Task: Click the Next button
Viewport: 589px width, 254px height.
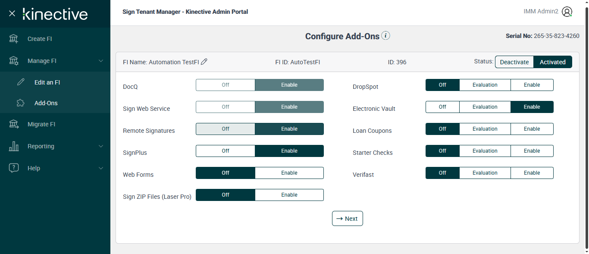Action: (347, 219)
